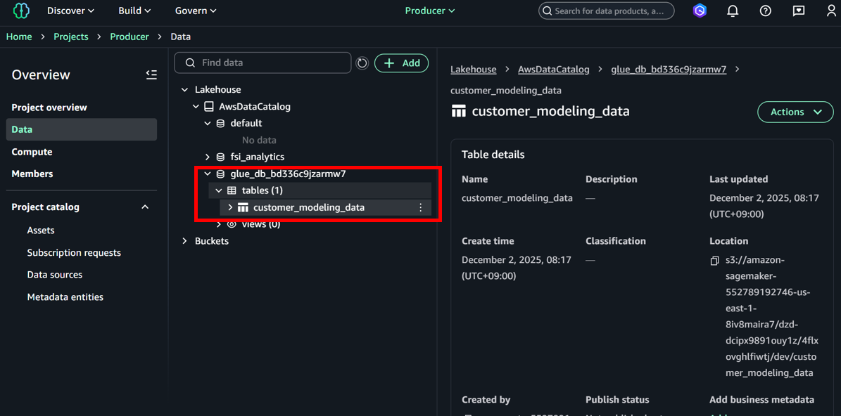Open the Discover menu

tap(71, 10)
